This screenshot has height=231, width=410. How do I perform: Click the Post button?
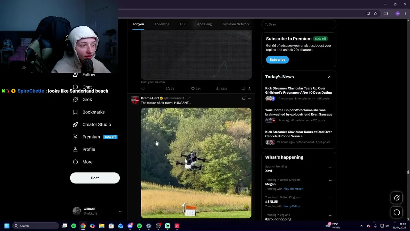[x=95, y=178]
